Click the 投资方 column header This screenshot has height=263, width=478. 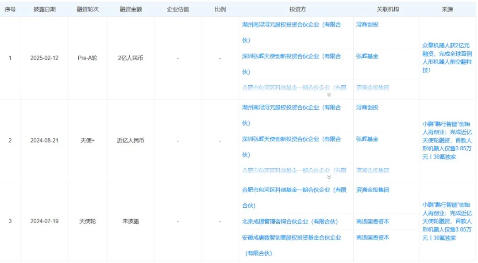pos(297,9)
